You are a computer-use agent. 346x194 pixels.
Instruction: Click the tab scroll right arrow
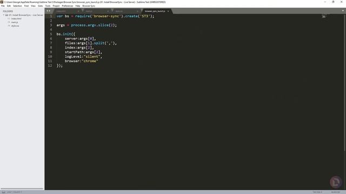pos(49,11)
